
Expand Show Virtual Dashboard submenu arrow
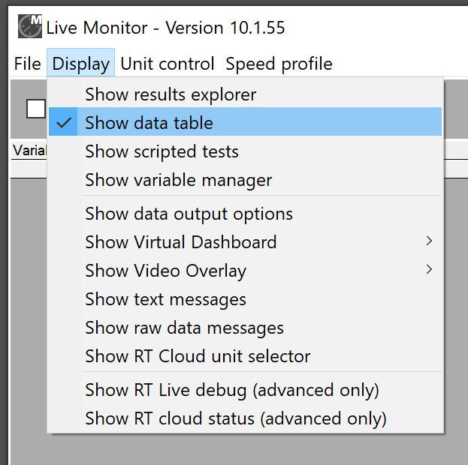[429, 241]
